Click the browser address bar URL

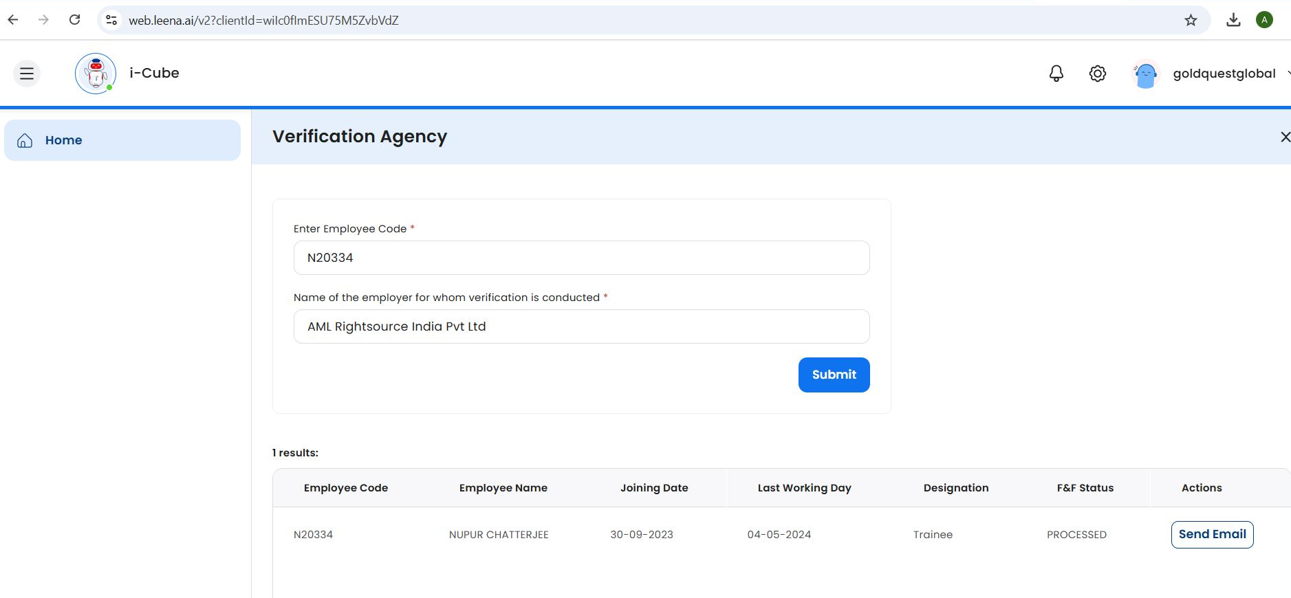point(263,20)
